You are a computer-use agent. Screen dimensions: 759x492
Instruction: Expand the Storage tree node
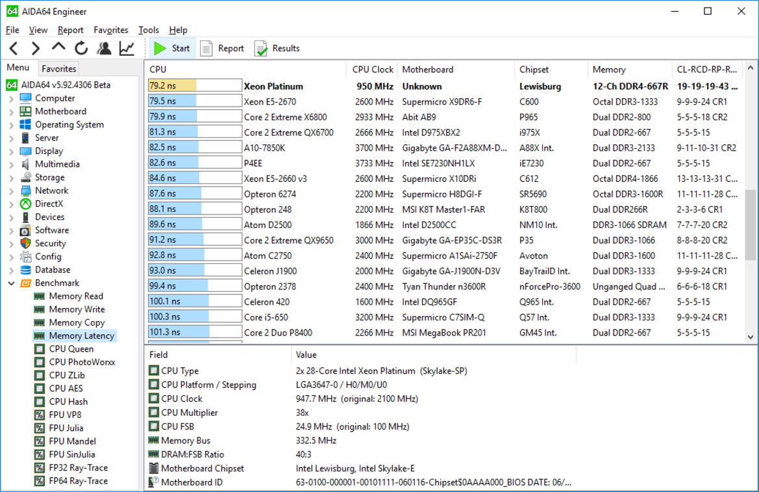pos(11,177)
